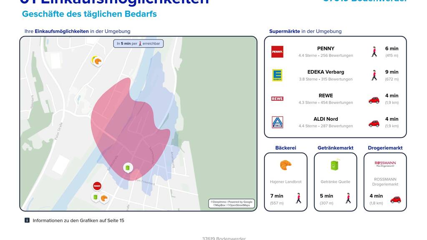Open 'Informationen zu den Grafiken auf Seite 15'
The width and height of the screenshot is (427, 240).
pos(78,220)
